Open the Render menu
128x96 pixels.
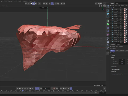pos(20,1)
